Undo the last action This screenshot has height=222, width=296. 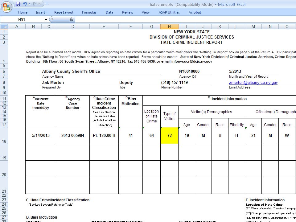(x=25, y=4)
